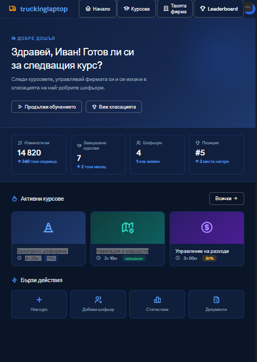Click the 14 820 kilometers value
The image size is (257, 362).
(x=29, y=153)
